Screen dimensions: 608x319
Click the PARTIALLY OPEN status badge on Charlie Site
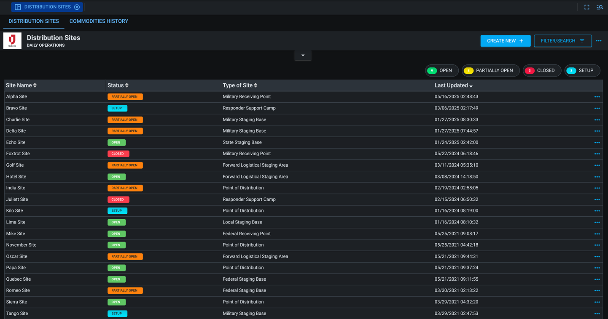(125, 120)
